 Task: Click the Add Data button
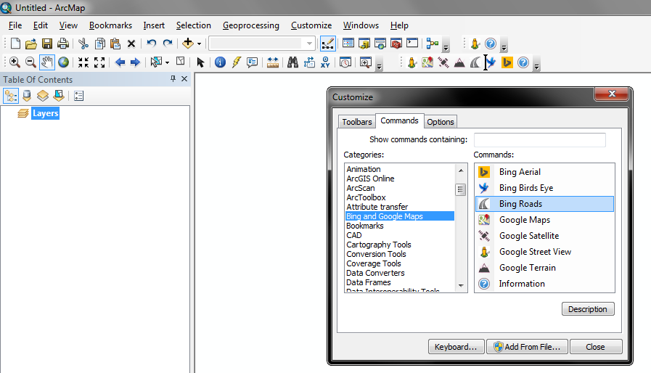point(188,44)
